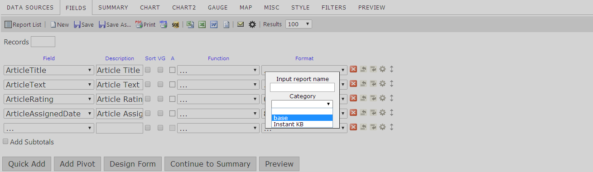Open advanced settings gear for ArticleAssignedDate row

(x=383, y=113)
